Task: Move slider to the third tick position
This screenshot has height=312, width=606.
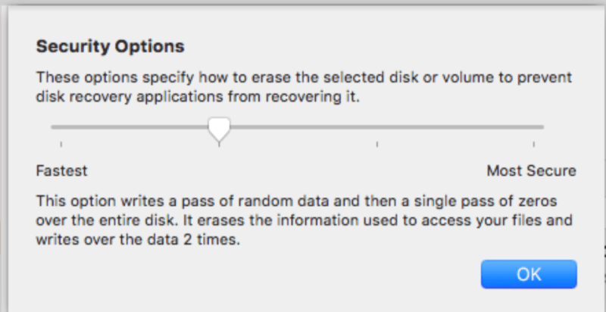Action: 376,127
